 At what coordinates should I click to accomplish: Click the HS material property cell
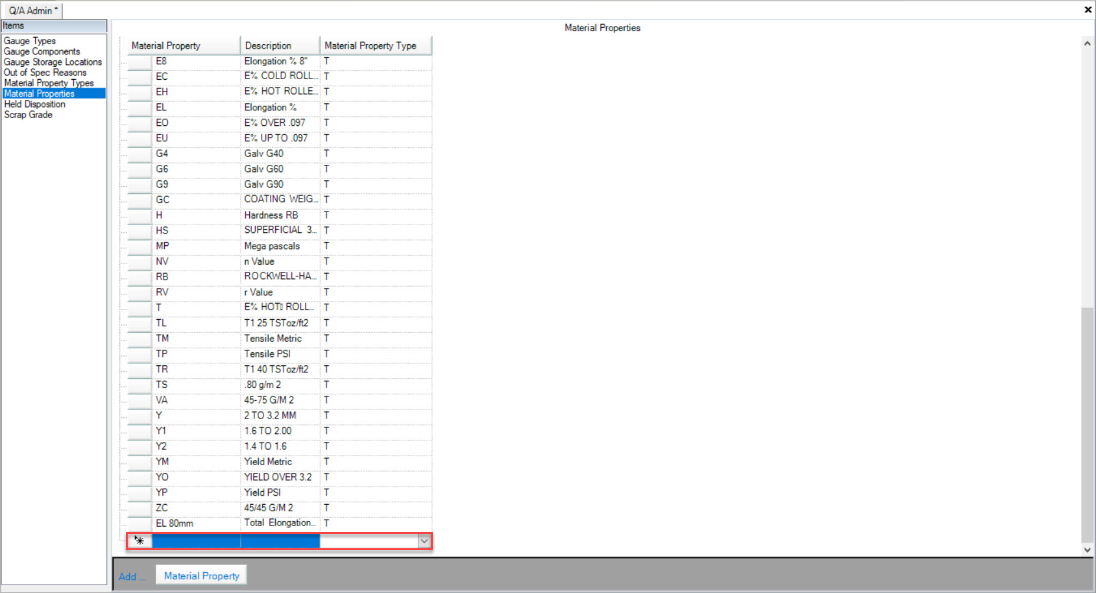pos(196,230)
